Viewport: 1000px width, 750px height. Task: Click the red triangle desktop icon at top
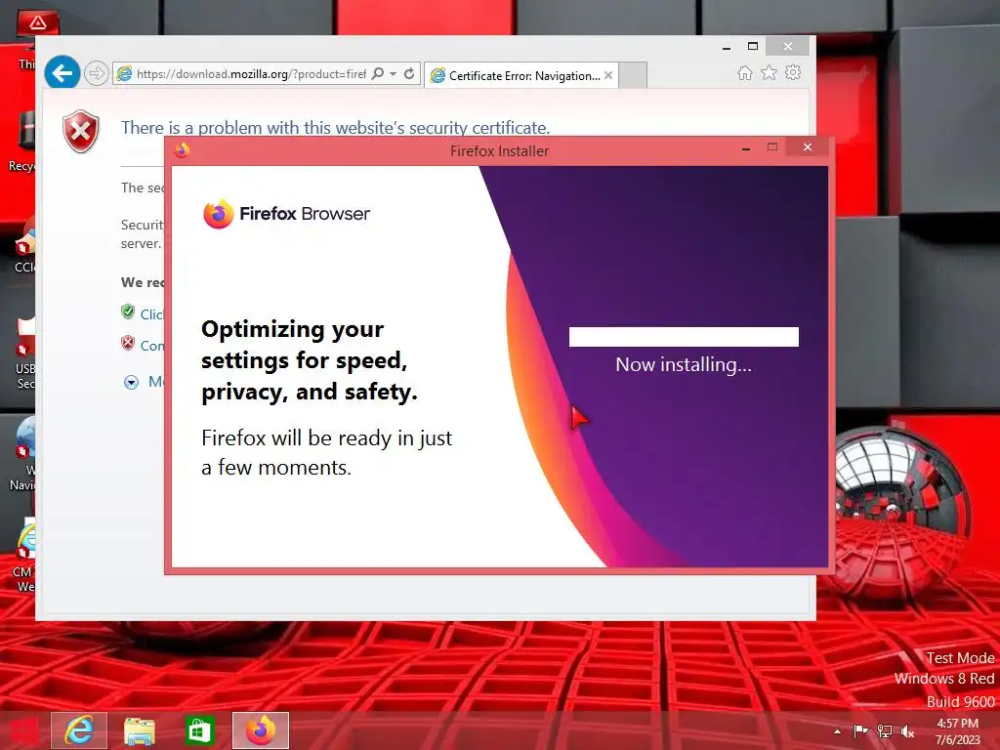pos(37,23)
